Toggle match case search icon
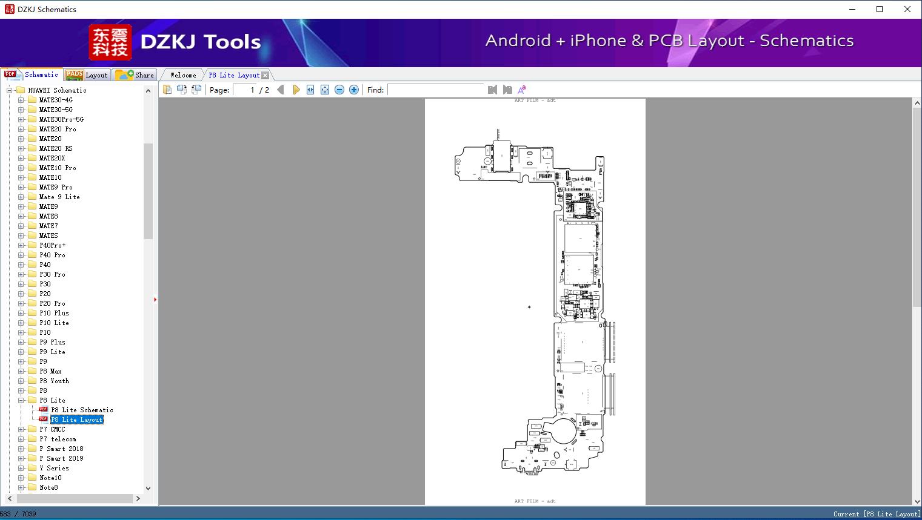 pyautogui.click(x=522, y=90)
